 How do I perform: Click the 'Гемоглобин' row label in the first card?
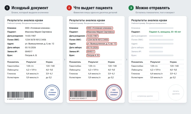(13, 66)
